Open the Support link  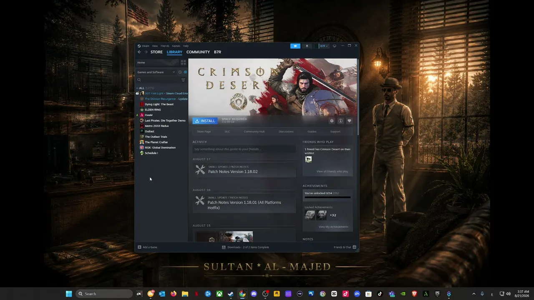(x=335, y=132)
